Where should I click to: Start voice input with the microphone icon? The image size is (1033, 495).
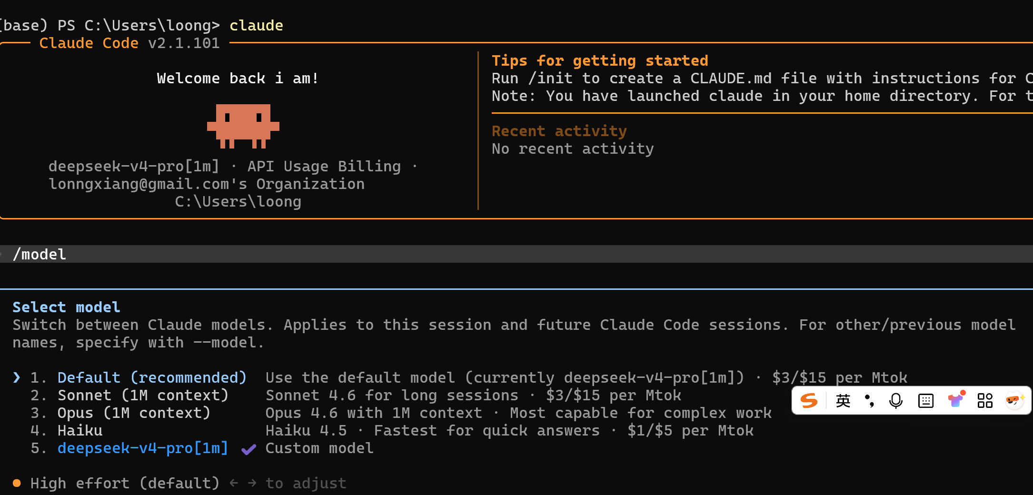pyautogui.click(x=896, y=401)
